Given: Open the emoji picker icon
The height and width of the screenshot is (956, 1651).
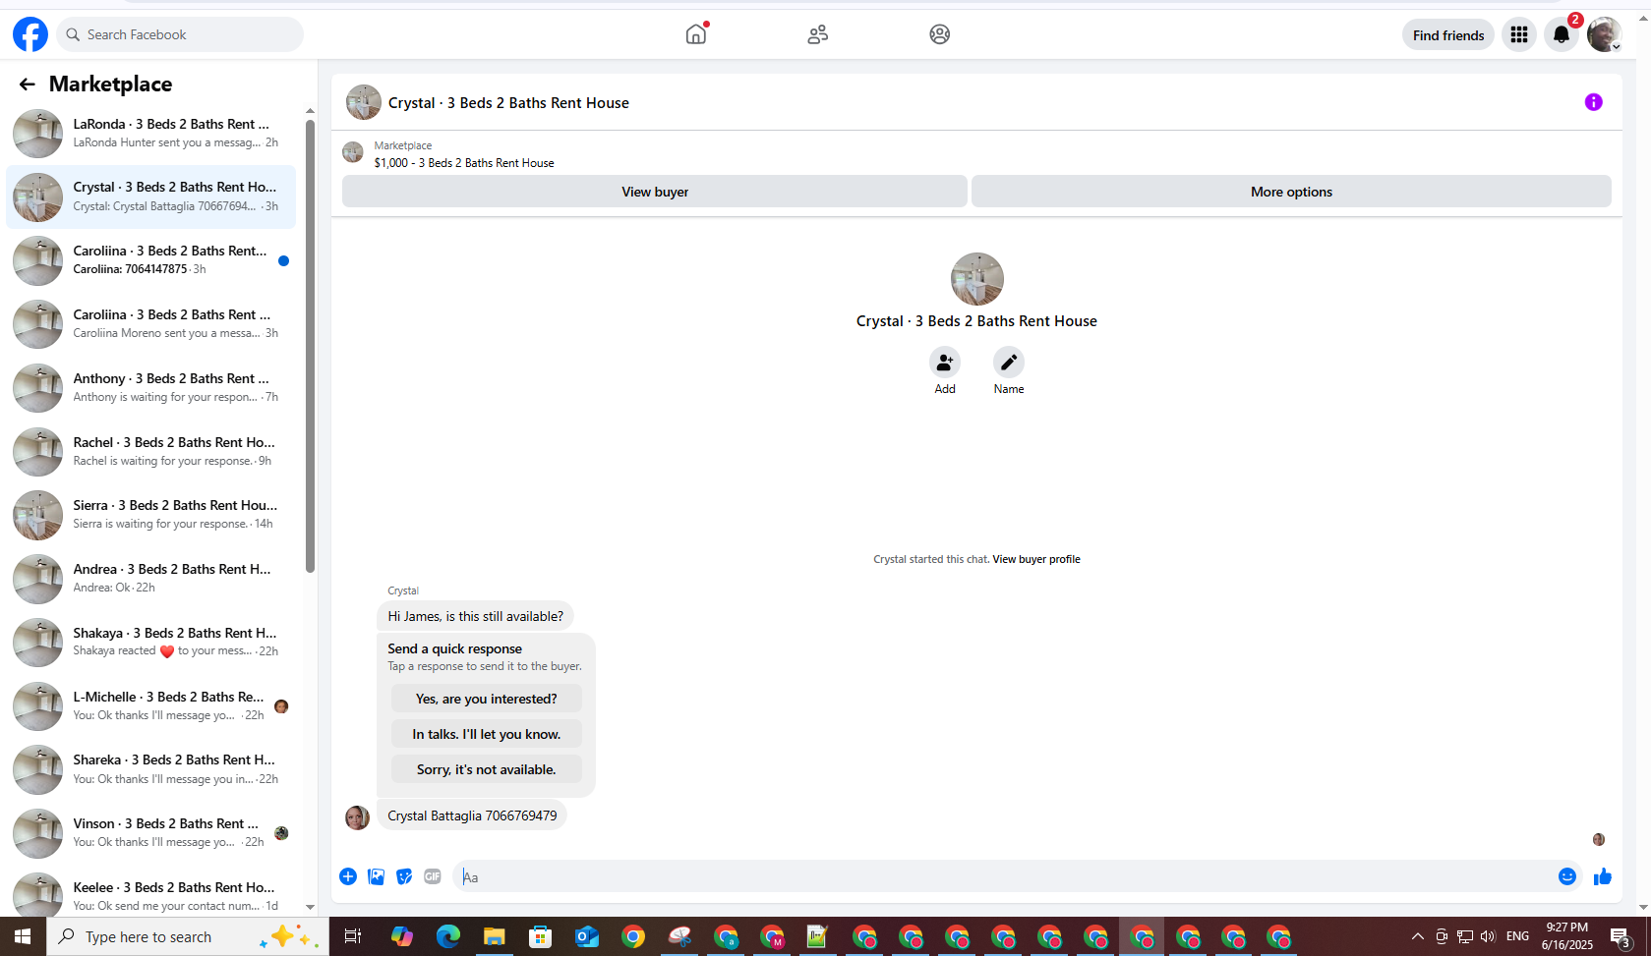Looking at the screenshot, I should (x=1567, y=876).
